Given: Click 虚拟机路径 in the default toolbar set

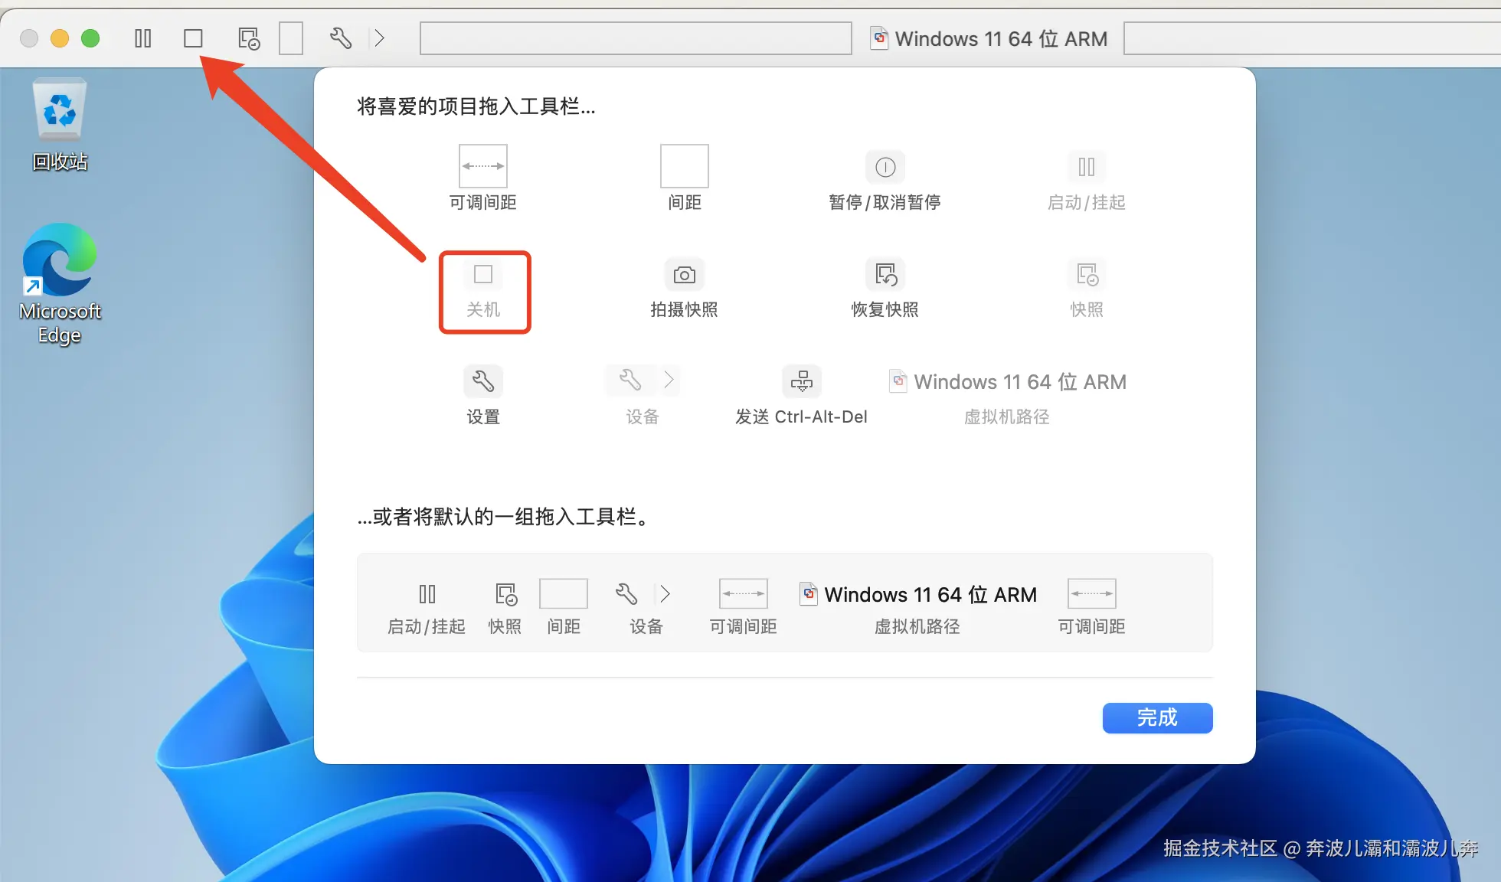Looking at the screenshot, I should click(x=917, y=609).
